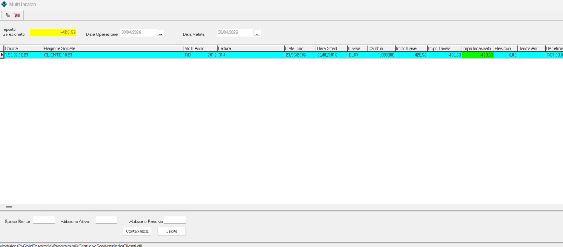
Task: Click the Fattura column header
Action: pos(251,48)
